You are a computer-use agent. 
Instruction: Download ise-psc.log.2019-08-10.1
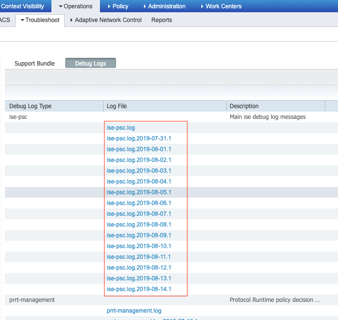(139, 246)
